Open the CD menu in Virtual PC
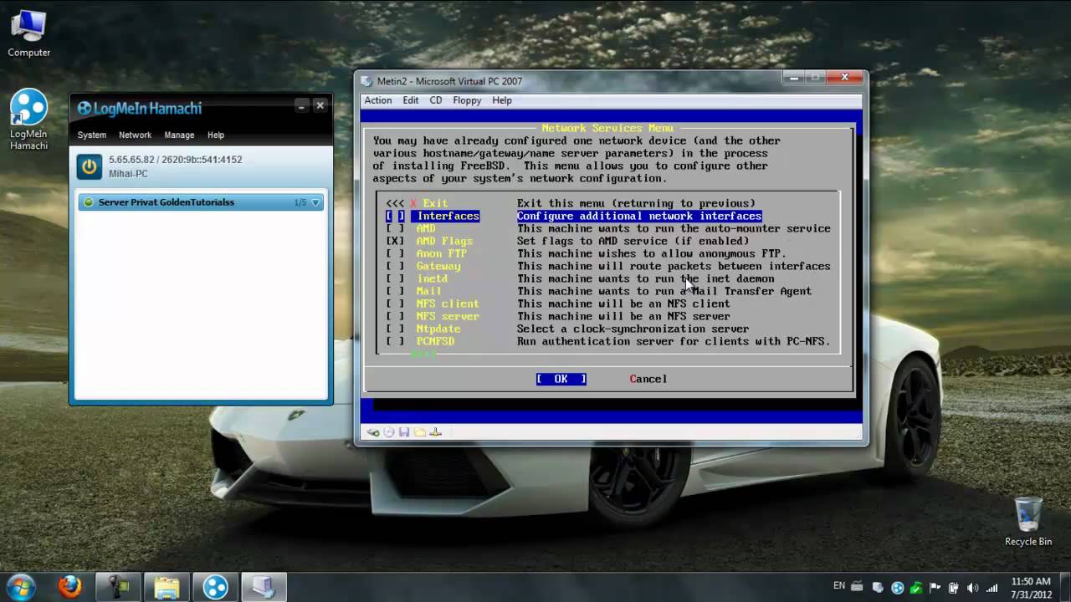1071x602 pixels. 436,100
